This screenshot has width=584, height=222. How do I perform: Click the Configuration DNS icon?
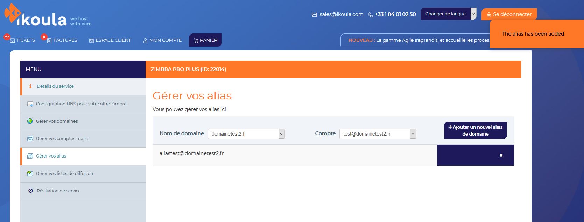coord(30,104)
